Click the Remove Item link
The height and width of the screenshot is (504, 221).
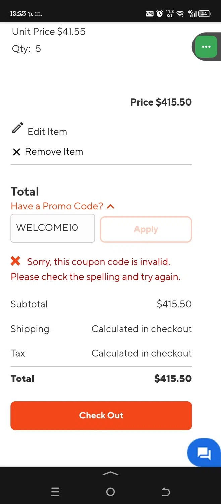point(54,152)
